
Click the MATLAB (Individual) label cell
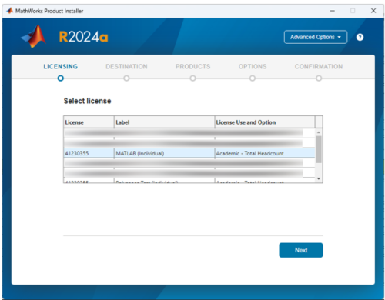[x=164, y=153]
